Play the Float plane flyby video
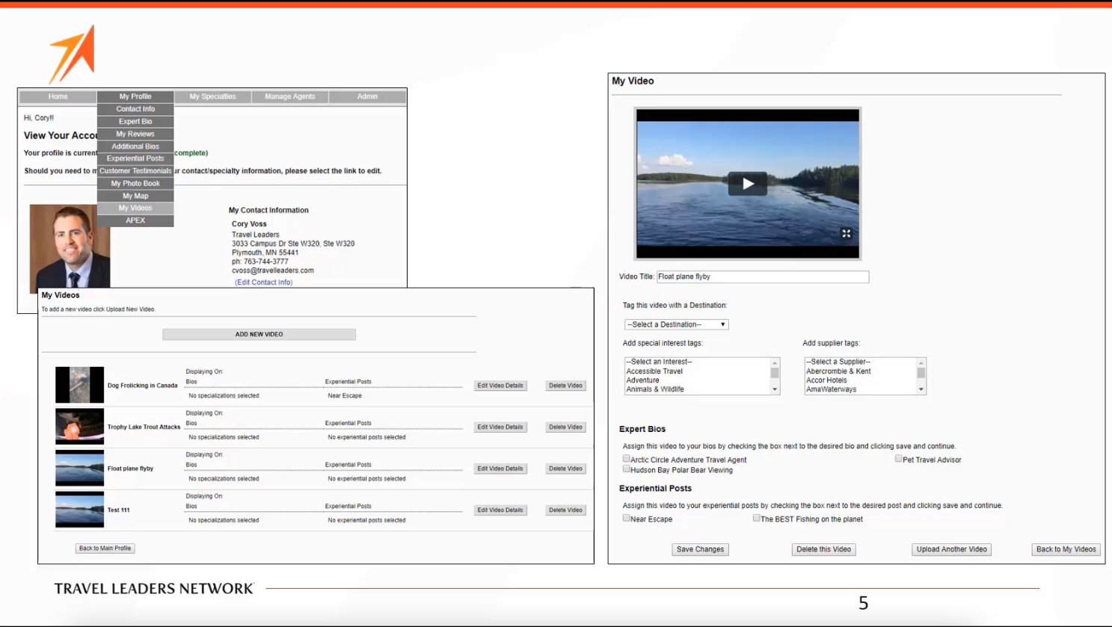Image resolution: width=1112 pixels, height=627 pixels. tap(747, 184)
